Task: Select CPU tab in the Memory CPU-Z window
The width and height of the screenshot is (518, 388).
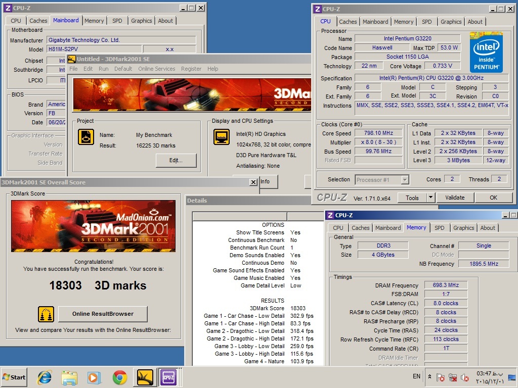Action: coord(338,228)
